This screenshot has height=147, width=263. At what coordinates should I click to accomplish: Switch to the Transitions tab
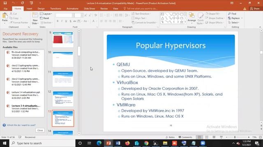coord(55,9)
